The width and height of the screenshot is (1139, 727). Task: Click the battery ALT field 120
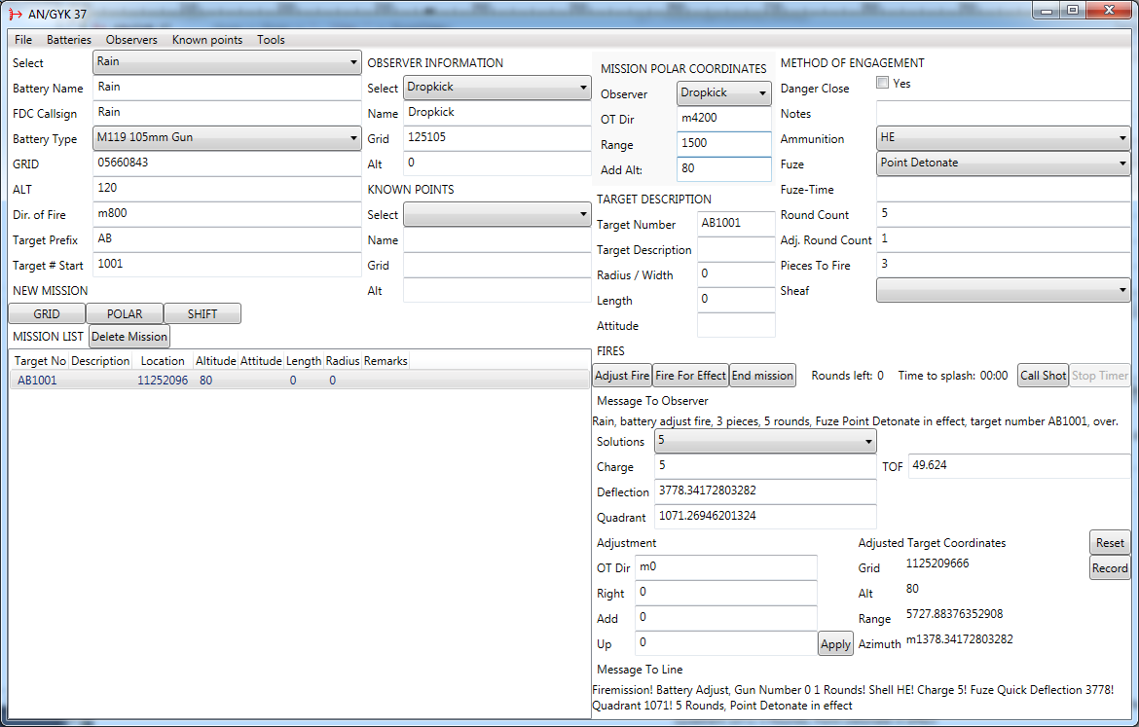[x=227, y=189]
